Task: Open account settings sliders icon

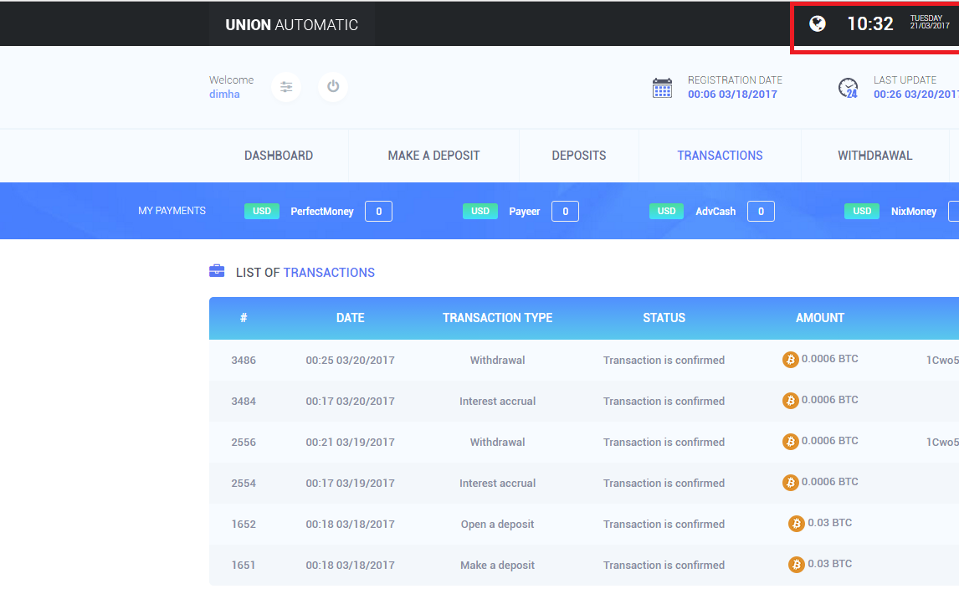Action: pos(286,87)
